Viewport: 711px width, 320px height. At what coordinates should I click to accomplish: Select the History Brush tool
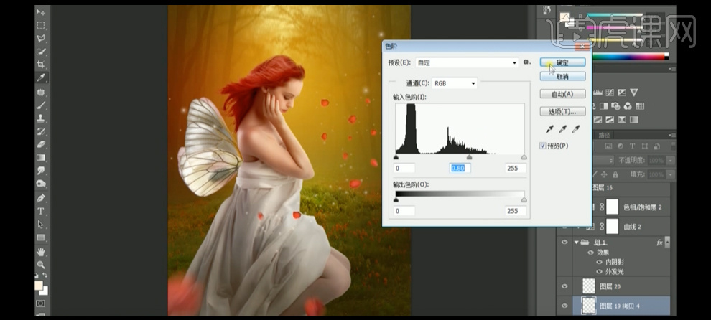(41, 131)
